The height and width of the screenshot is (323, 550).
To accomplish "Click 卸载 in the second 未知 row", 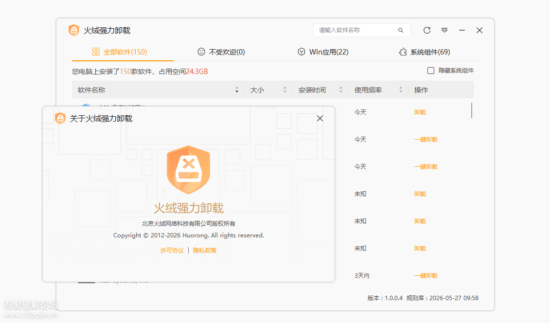I will [420, 221].
